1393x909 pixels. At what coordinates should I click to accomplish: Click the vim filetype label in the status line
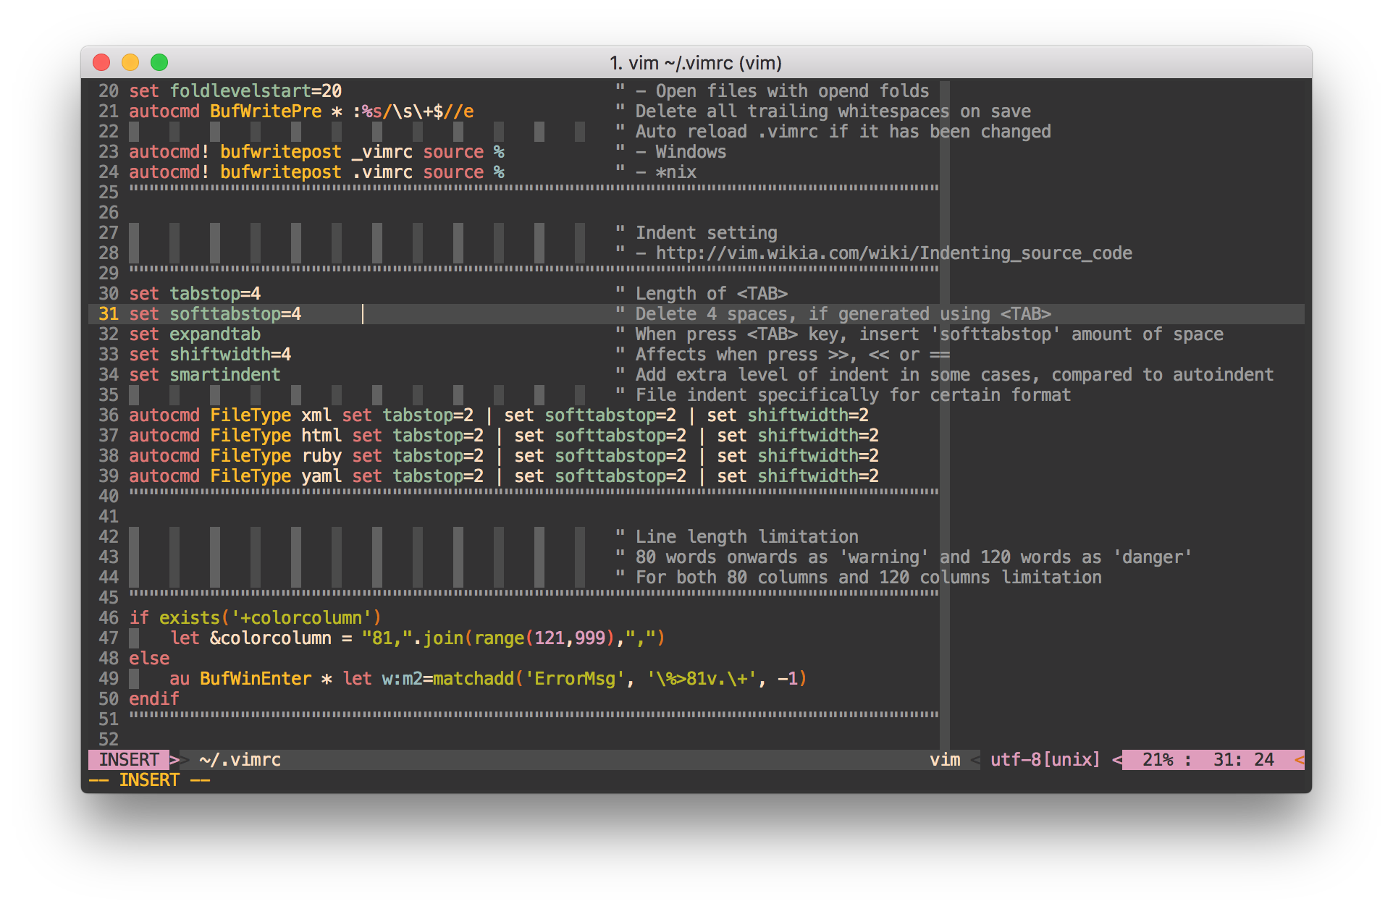point(945,759)
